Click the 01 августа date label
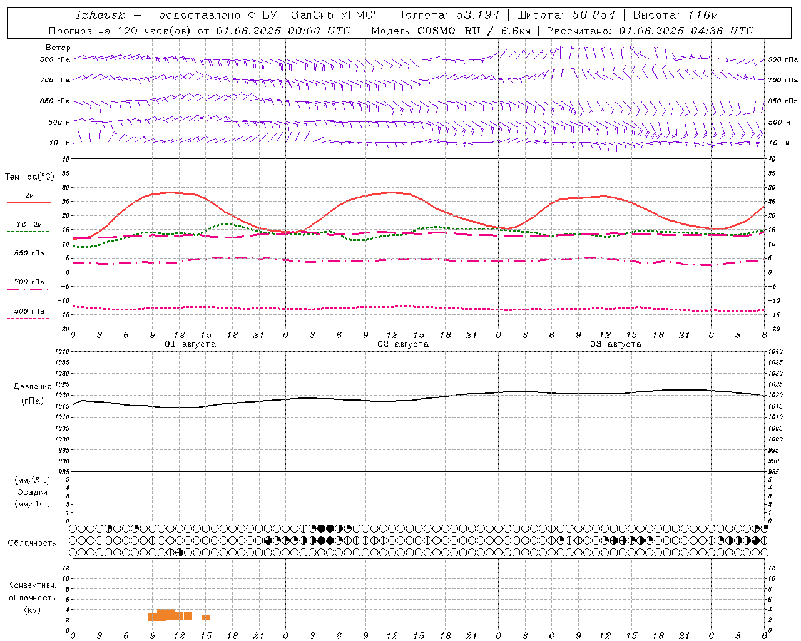This screenshot has height=641, width=801. click(x=190, y=344)
